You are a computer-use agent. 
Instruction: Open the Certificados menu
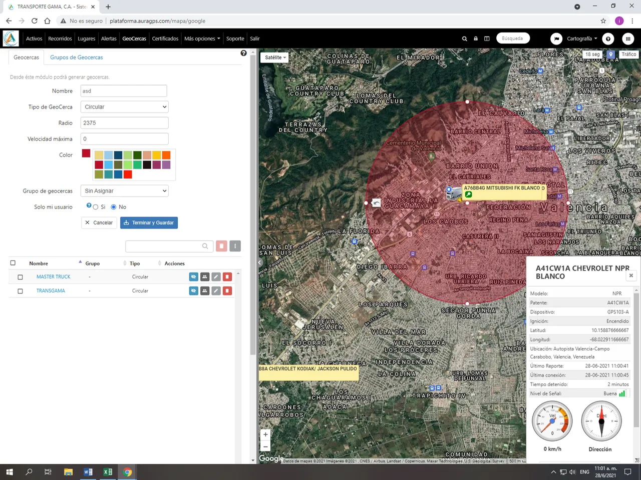tap(165, 38)
